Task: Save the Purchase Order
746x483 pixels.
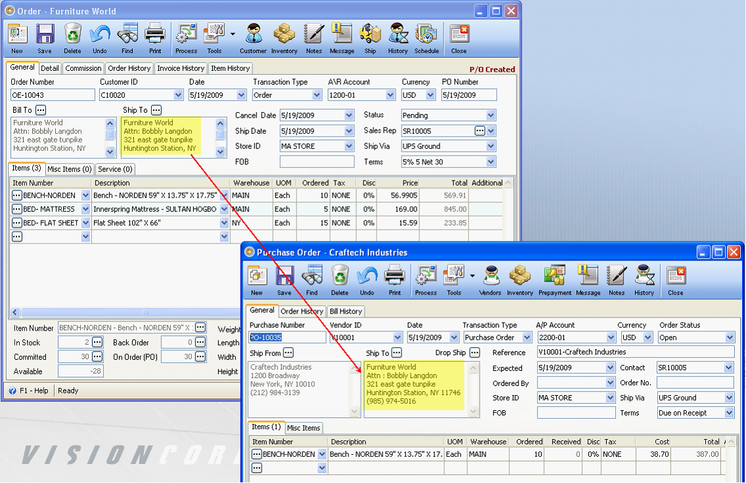Action: coord(285,280)
